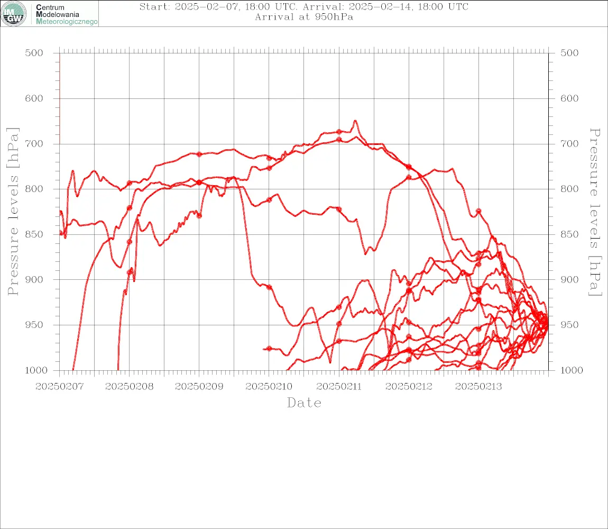The height and width of the screenshot is (529, 608).
Task: Select the 'Arrival at 950hPa' subtitle text
Action: pyautogui.click(x=303, y=17)
